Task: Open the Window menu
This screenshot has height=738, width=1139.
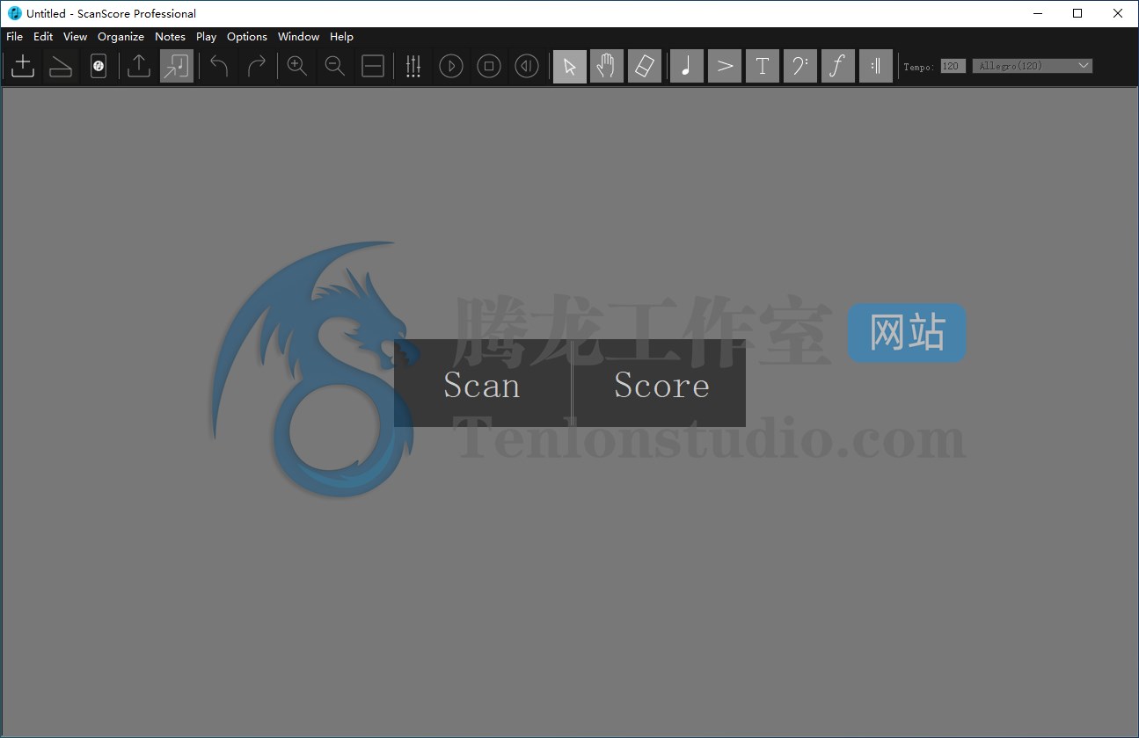Action: (x=299, y=37)
